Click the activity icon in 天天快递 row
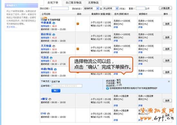The image size is (177, 125). 78,49
